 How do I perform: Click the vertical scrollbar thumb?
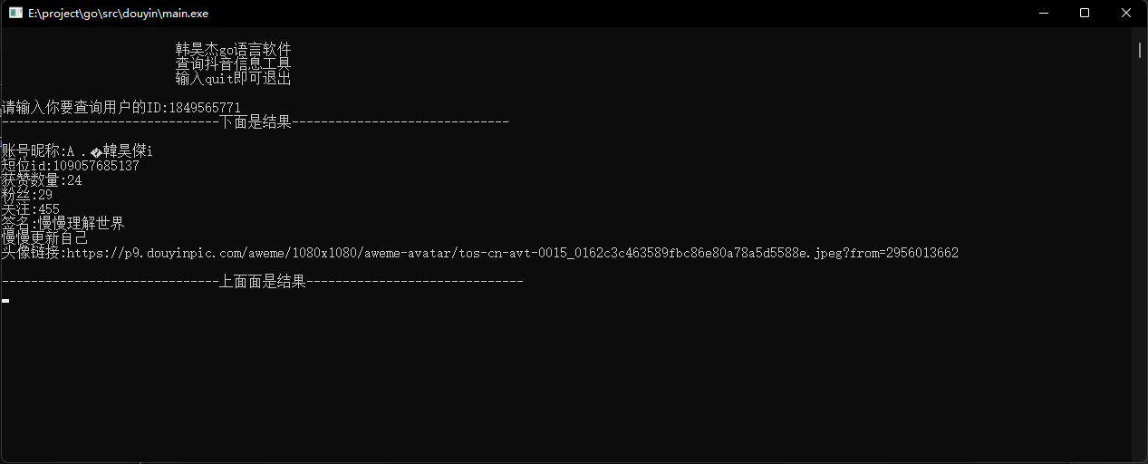click(1140, 51)
